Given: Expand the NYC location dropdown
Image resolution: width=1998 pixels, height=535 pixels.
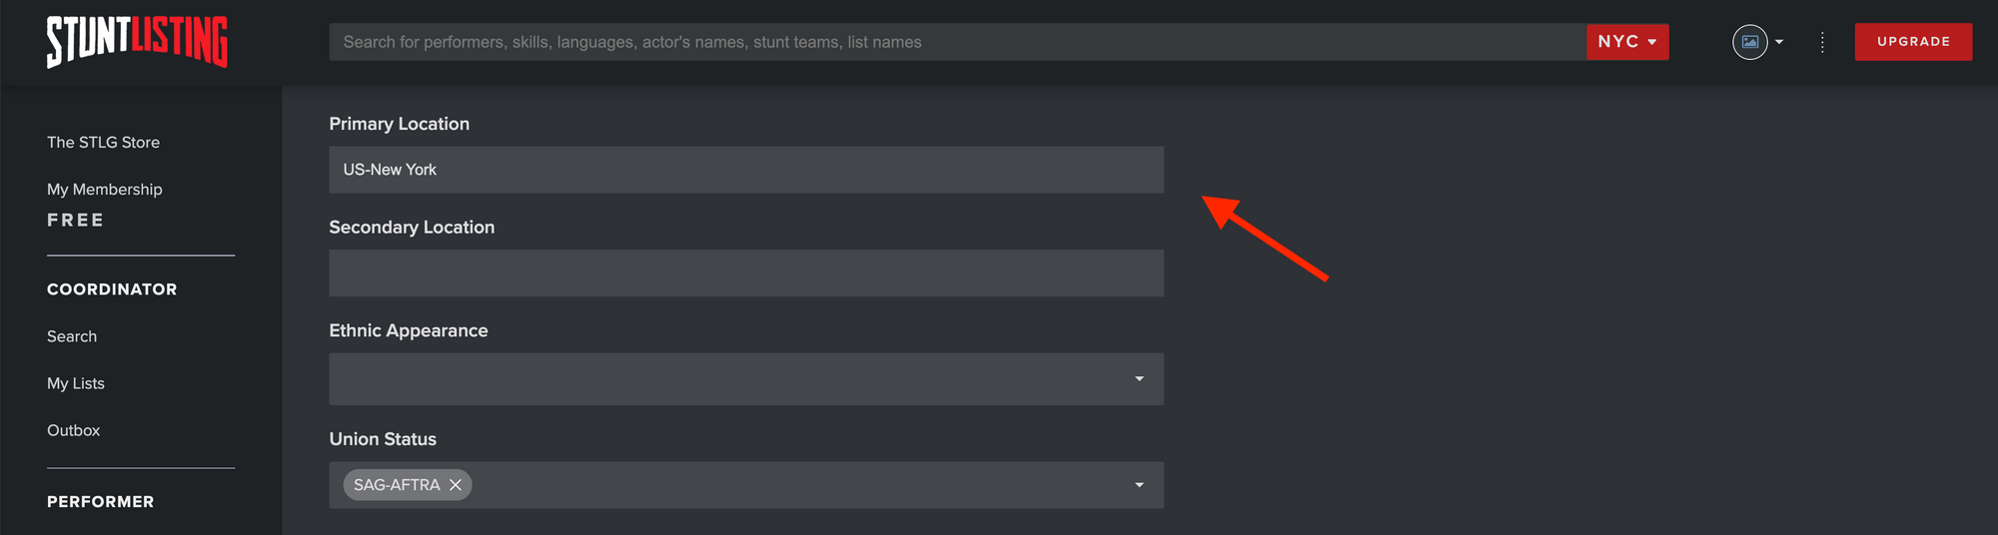Looking at the screenshot, I should (x=1627, y=42).
